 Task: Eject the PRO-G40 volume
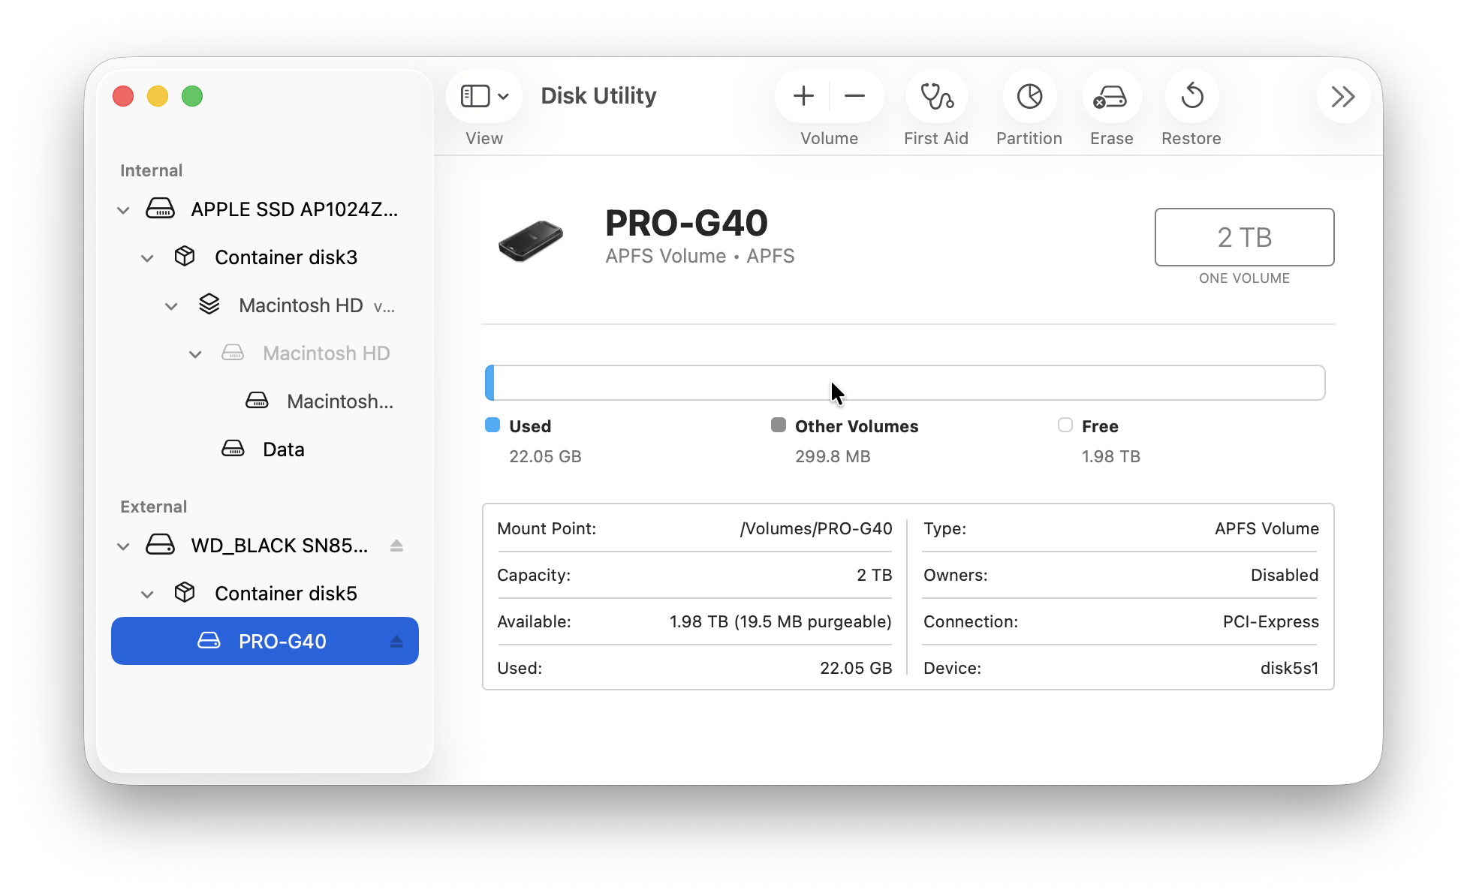(x=396, y=642)
